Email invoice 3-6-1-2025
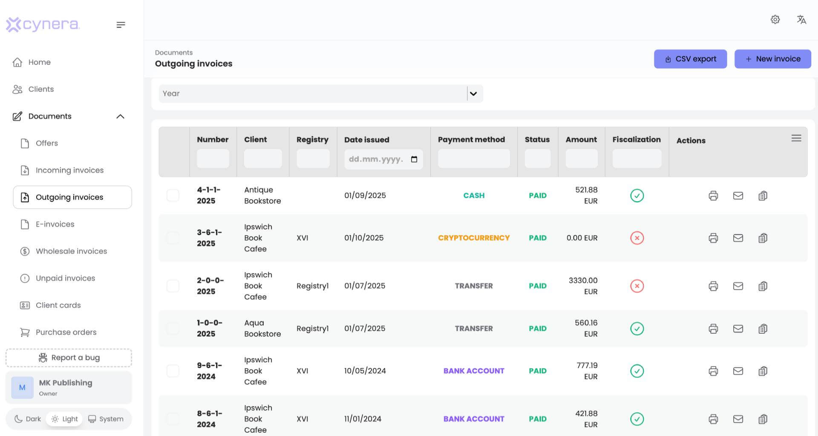 738,238
